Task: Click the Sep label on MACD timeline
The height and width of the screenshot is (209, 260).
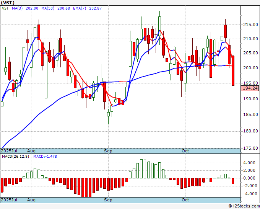Action: pos(108,200)
